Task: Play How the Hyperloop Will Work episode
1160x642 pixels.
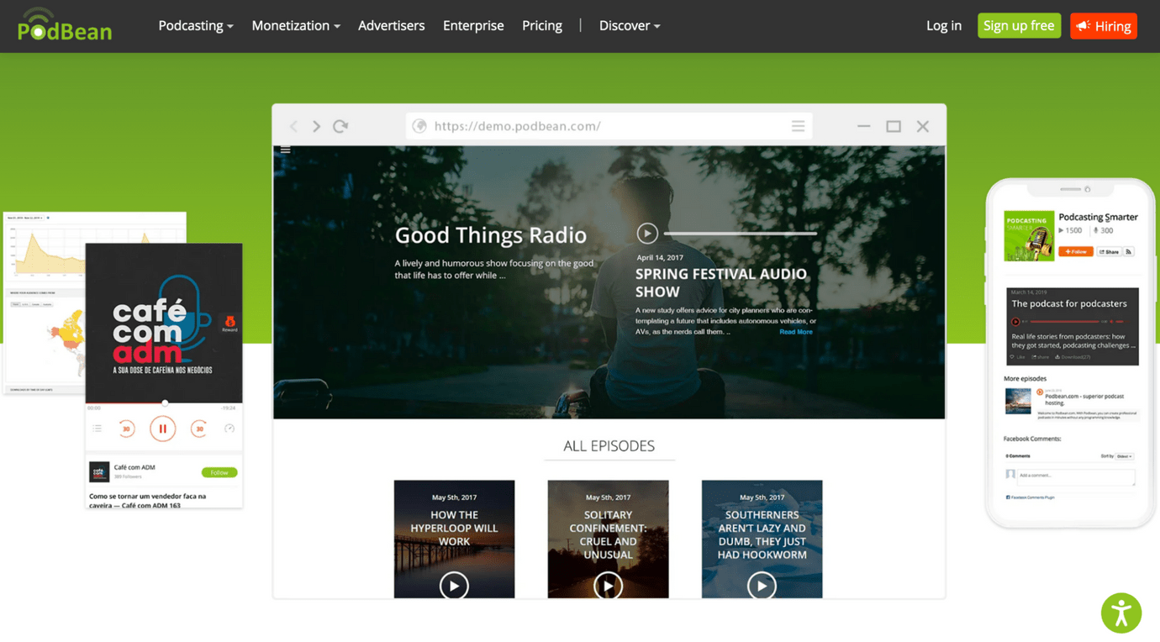Action: tap(454, 586)
